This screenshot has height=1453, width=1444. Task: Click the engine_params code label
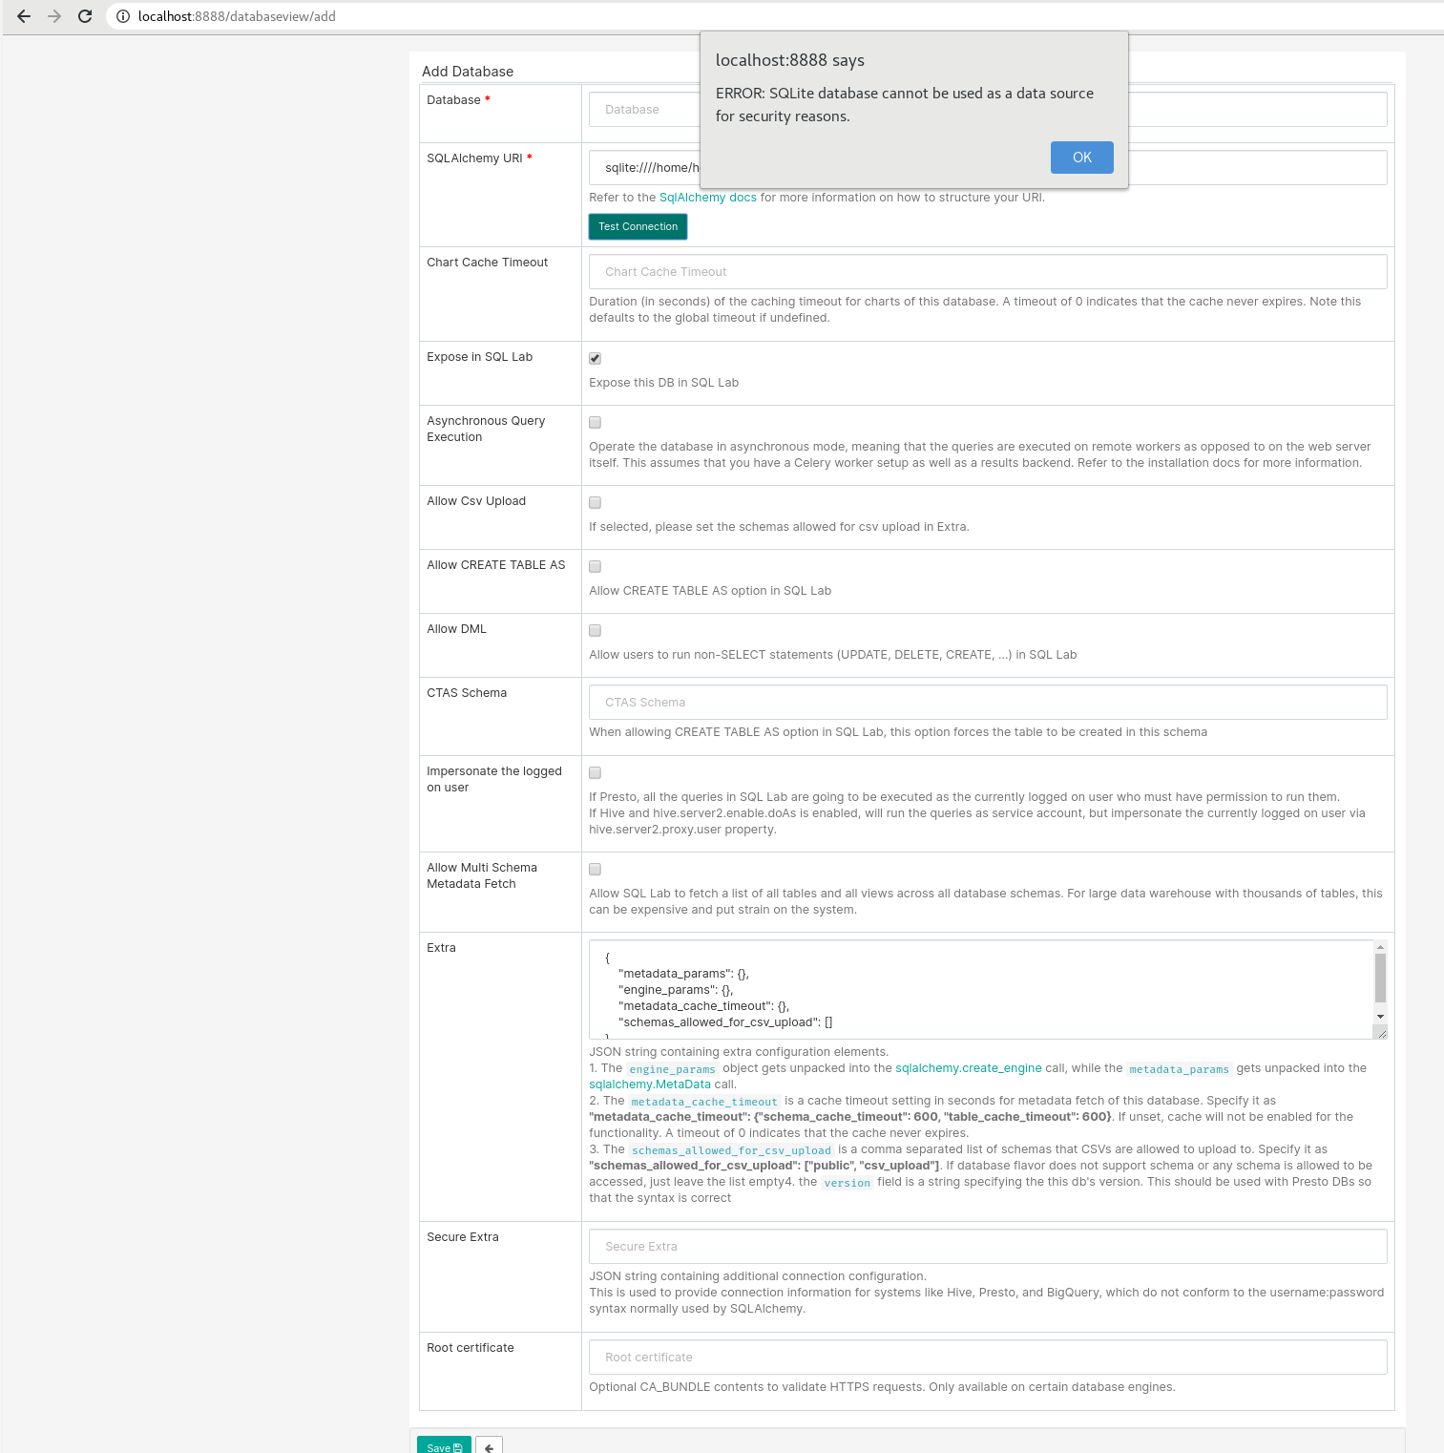pos(672,1069)
